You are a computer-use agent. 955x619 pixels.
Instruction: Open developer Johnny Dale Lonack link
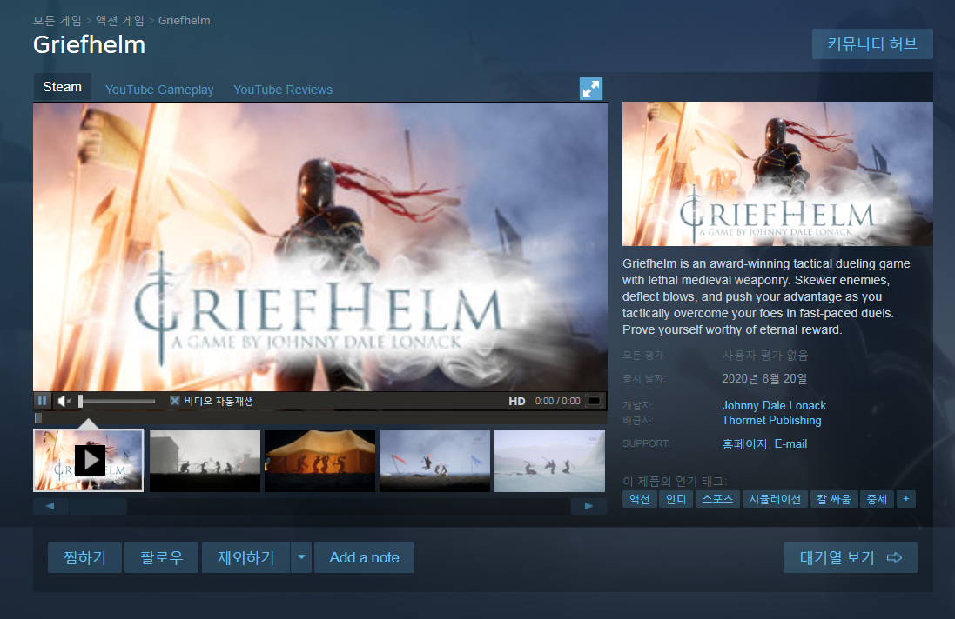pyautogui.click(x=774, y=405)
